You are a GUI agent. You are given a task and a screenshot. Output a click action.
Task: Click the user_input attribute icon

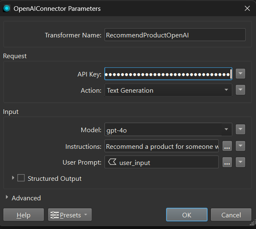[x=112, y=162]
